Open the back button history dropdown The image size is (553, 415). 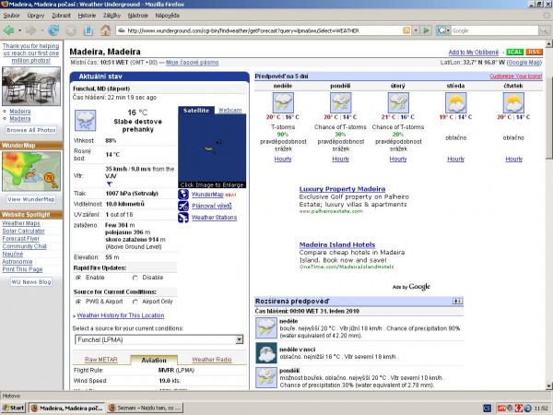click(x=19, y=30)
